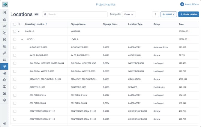The width and height of the screenshot is (201, 127).
Task: Open the three-dot more options menu
Action: (155, 14)
